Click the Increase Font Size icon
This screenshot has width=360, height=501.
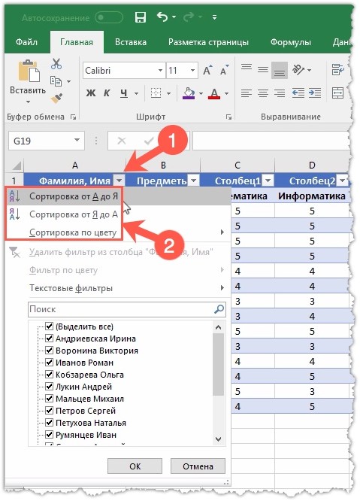point(207,70)
